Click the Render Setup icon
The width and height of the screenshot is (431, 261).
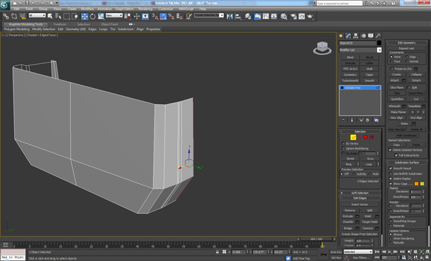[x=293, y=16]
